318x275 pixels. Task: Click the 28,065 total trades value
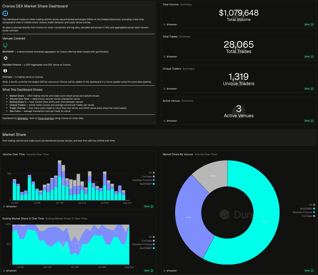239,45
